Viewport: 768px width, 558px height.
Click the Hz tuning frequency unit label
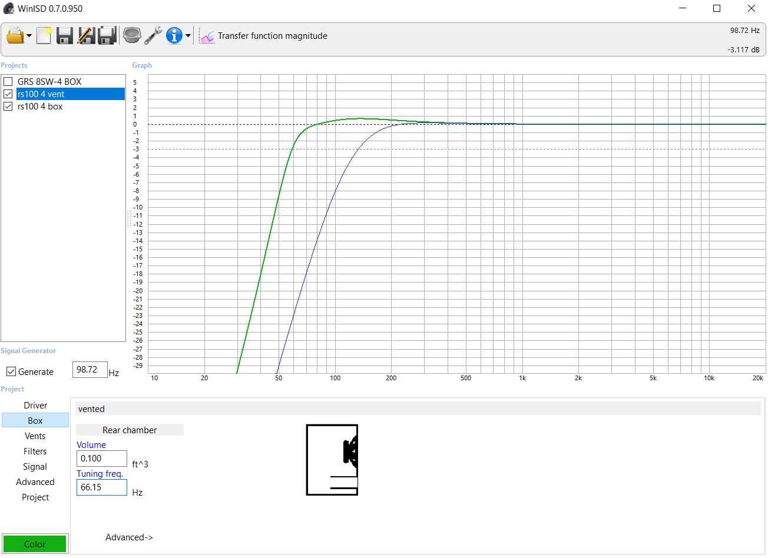[x=137, y=493]
